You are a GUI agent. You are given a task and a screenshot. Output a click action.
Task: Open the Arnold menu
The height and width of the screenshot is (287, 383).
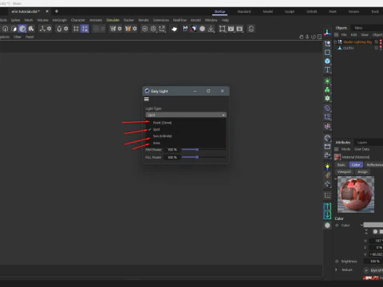(x=195, y=20)
